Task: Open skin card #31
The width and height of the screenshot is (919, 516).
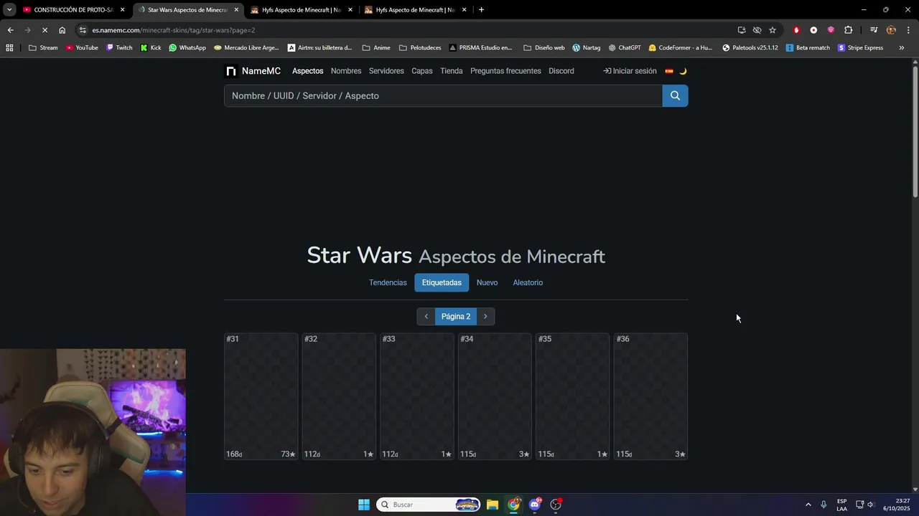Action: pyautogui.click(x=261, y=396)
